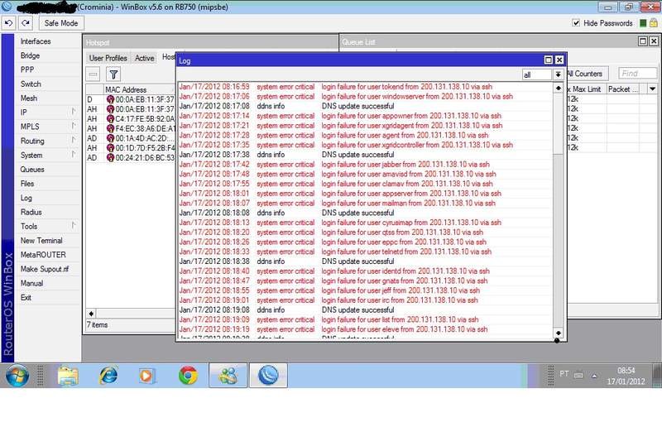Click the Find field in Queue List

click(637, 74)
